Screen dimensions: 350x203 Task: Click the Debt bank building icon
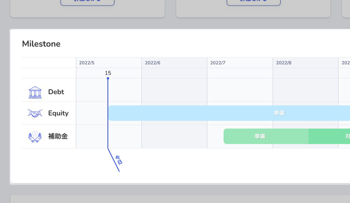tap(35, 92)
